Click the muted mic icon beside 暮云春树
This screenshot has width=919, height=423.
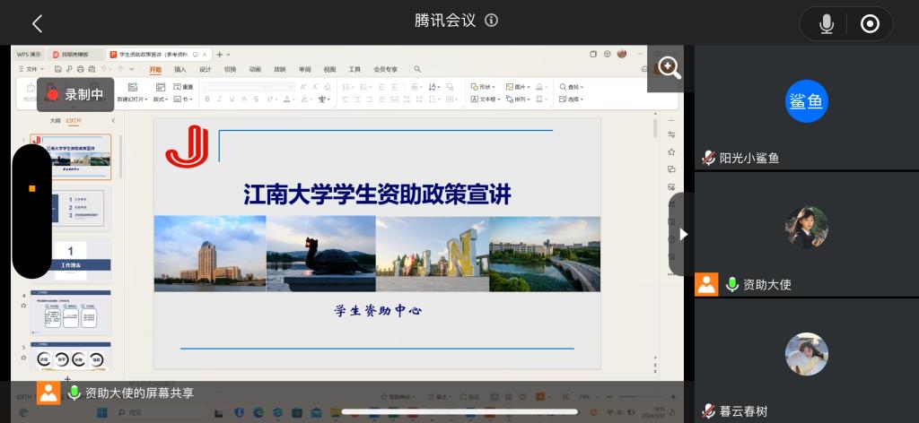pyautogui.click(x=708, y=411)
